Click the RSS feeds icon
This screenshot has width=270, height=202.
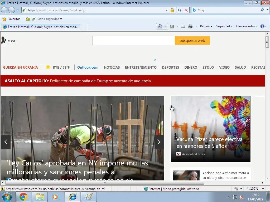coord(172,26)
